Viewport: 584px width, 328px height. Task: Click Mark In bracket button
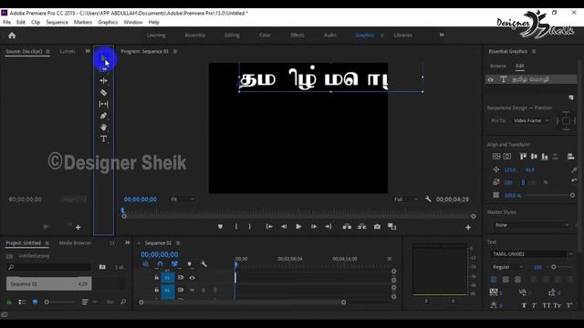(236, 227)
